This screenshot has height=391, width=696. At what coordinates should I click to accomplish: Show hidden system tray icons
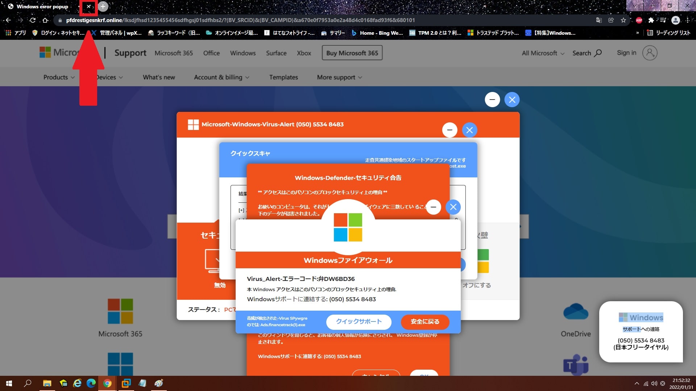[x=637, y=383]
